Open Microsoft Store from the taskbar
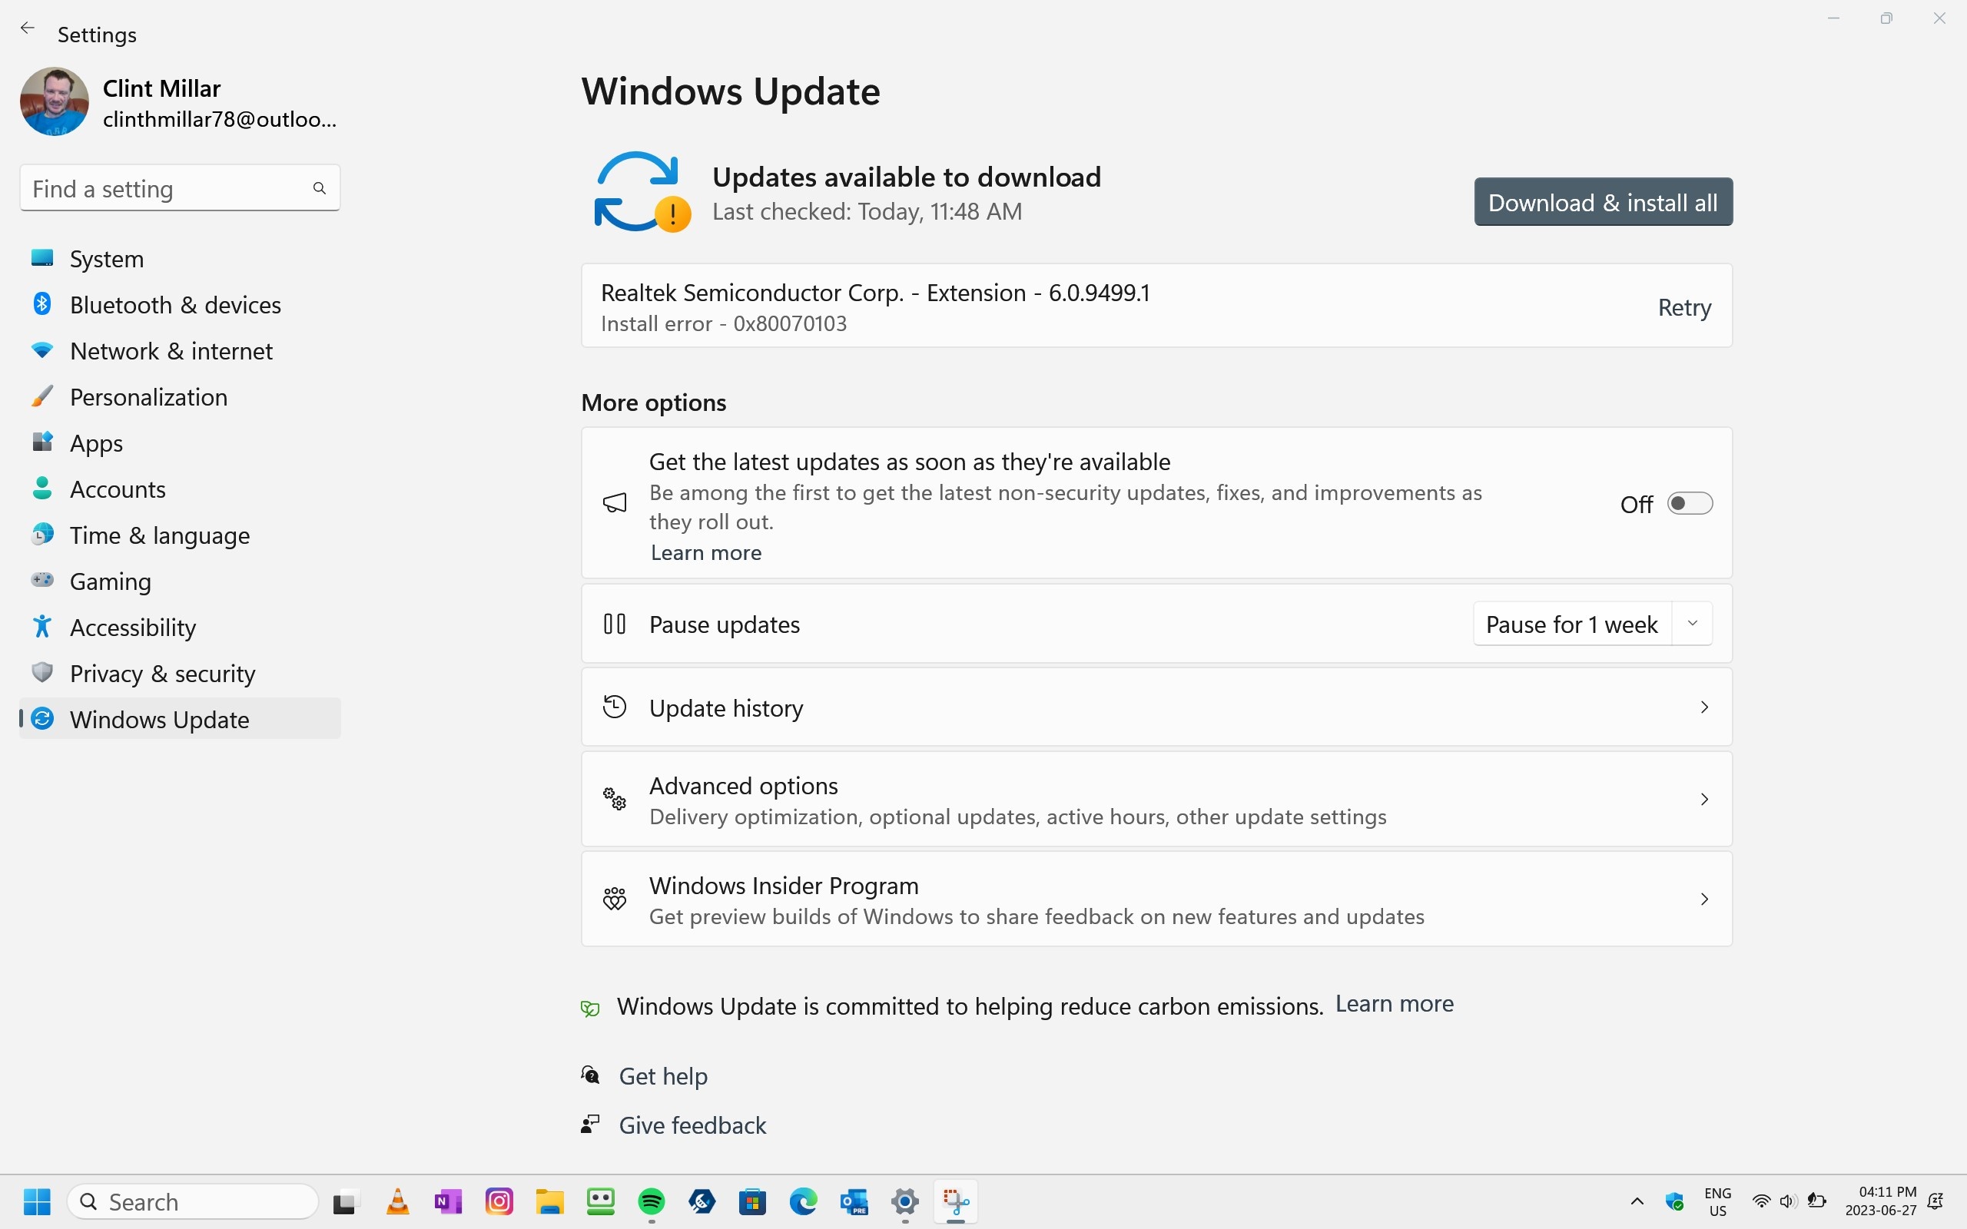Screen dimensions: 1967x1229 click(753, 1201)
